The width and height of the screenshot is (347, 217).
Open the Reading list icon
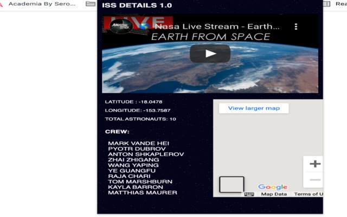326,4
